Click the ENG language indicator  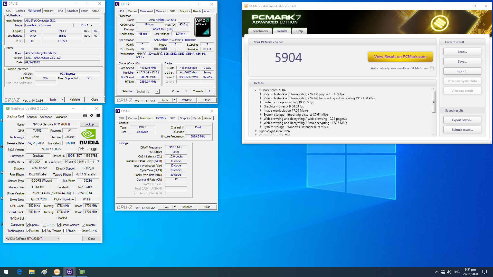click(457, 272)
